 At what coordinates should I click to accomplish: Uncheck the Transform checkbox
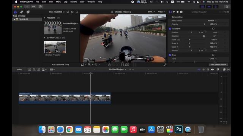click(170, 29)
